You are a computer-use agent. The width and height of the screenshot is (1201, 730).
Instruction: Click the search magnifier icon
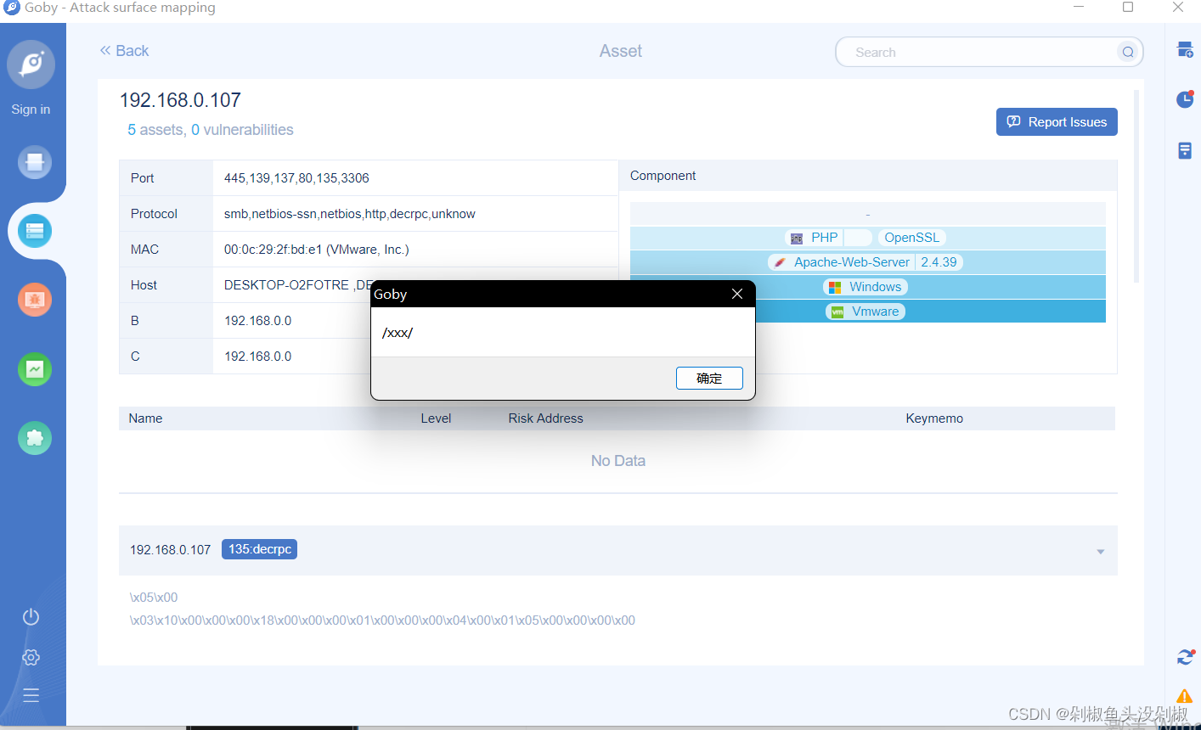pos(1128,52)
